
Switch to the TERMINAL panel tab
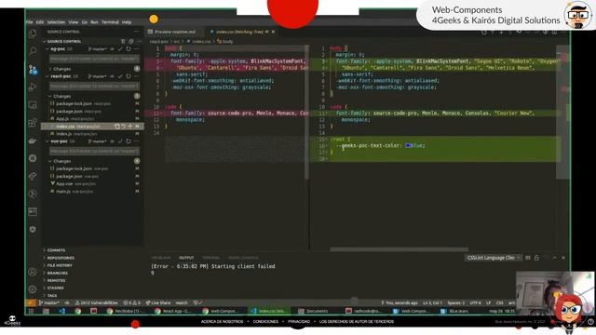pyautogui.click(x=210, y=258)
